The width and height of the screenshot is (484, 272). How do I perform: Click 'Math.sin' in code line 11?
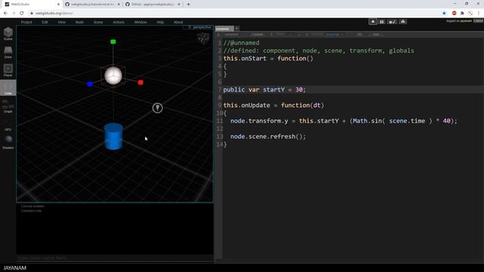coord(368,121)
